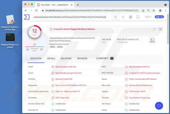
Task: Click Symantec detection OSX.Trojan.Gen
Action: (62, 98)
